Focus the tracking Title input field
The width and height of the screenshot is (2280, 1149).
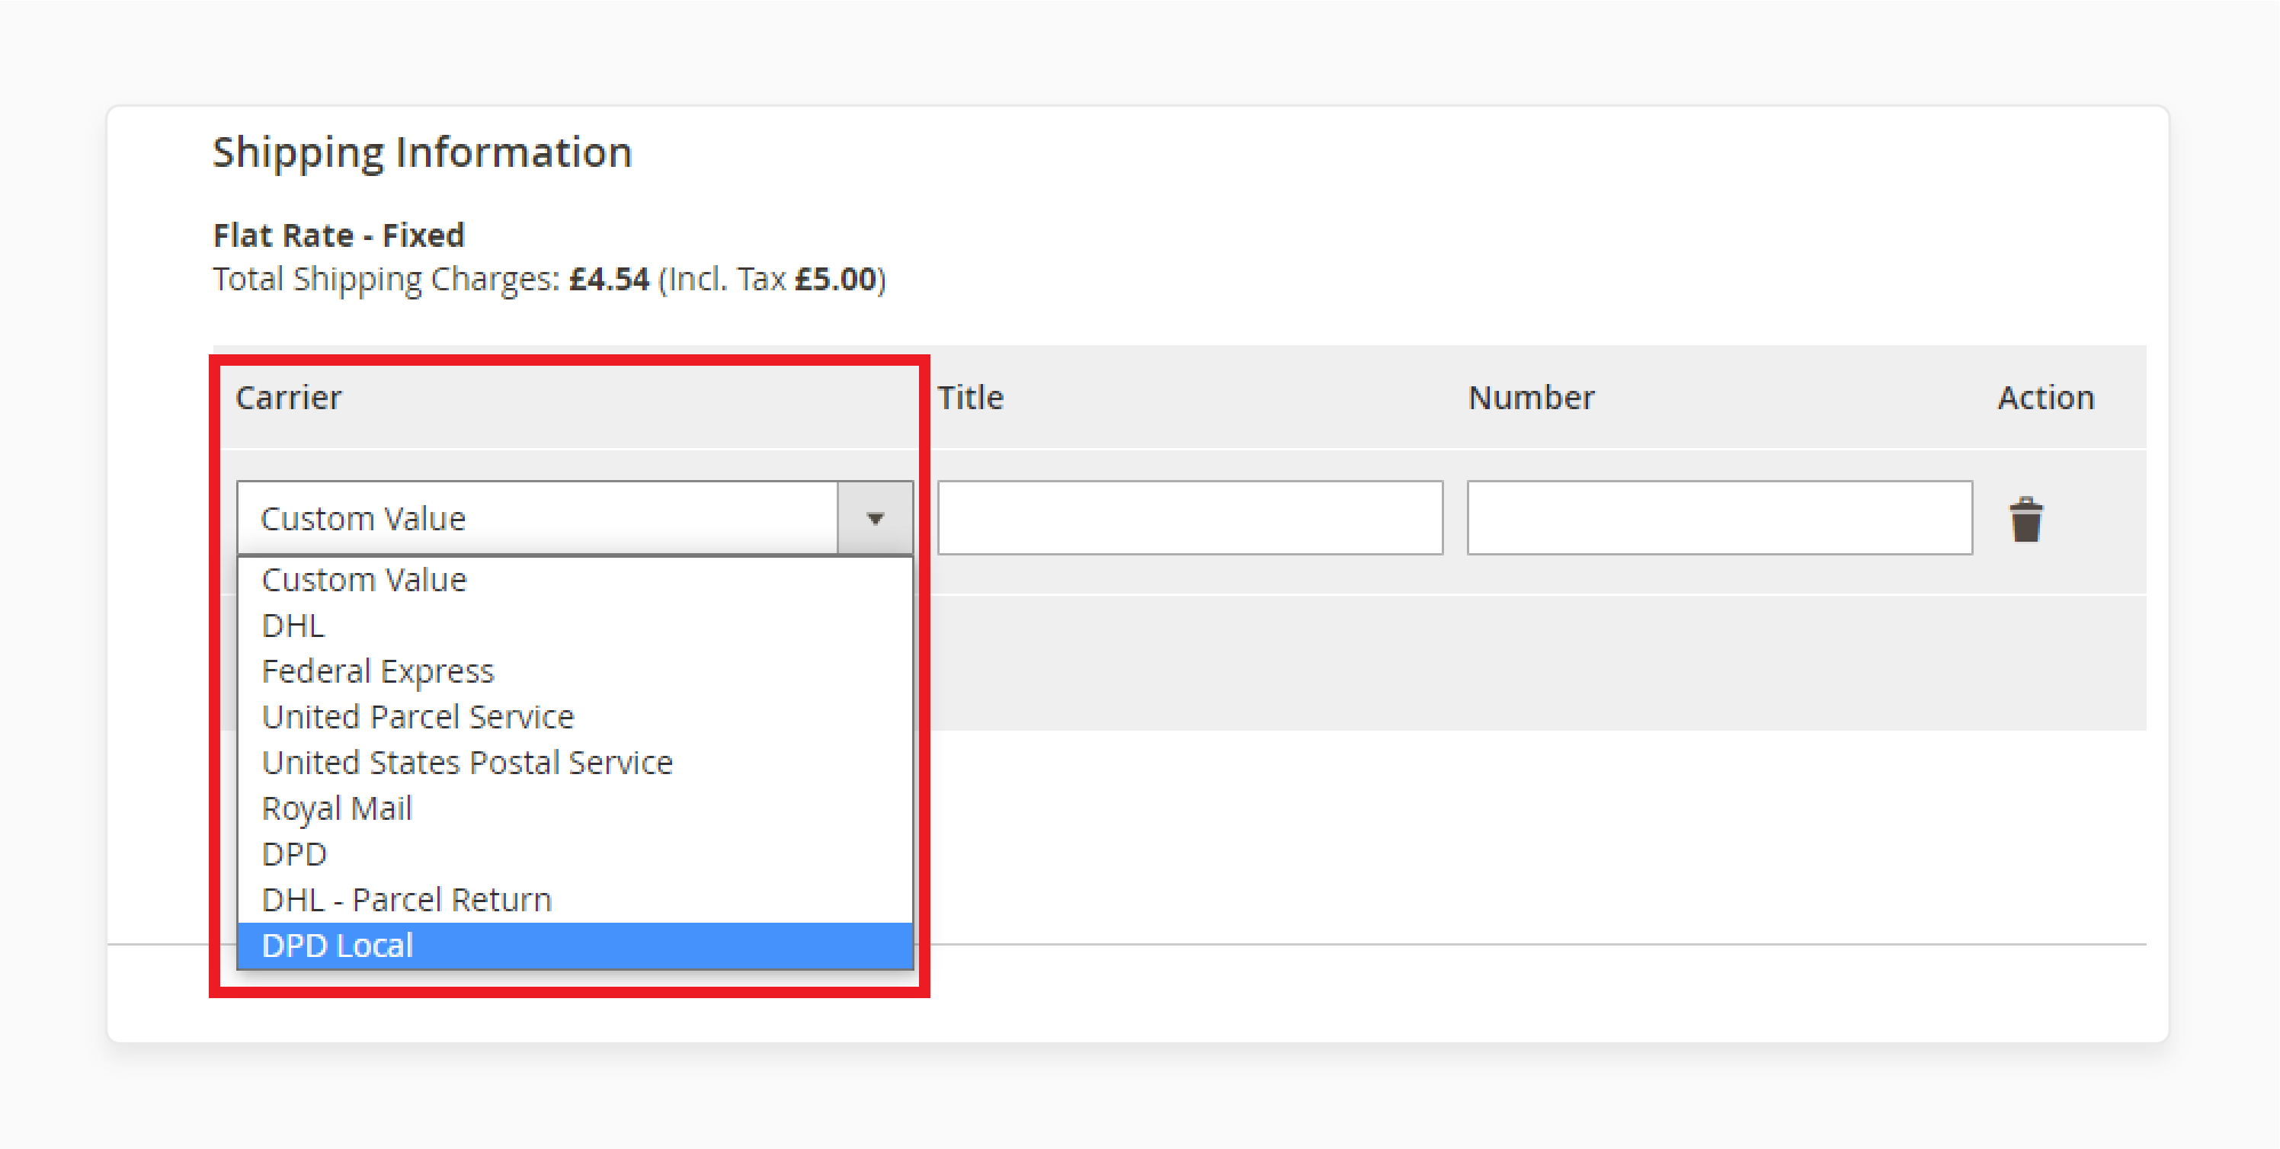(1190, 518)
